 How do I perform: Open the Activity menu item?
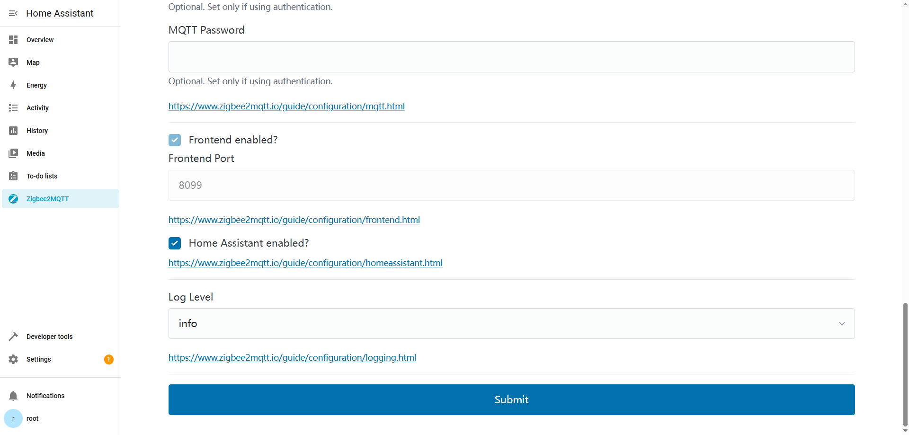point(37,108)
